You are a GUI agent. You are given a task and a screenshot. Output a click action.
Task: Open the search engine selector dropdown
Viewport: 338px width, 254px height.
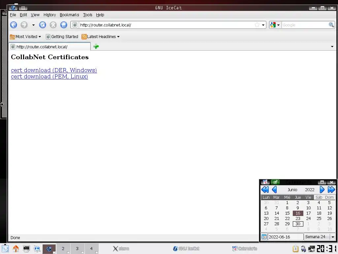(x=275, y=25)
